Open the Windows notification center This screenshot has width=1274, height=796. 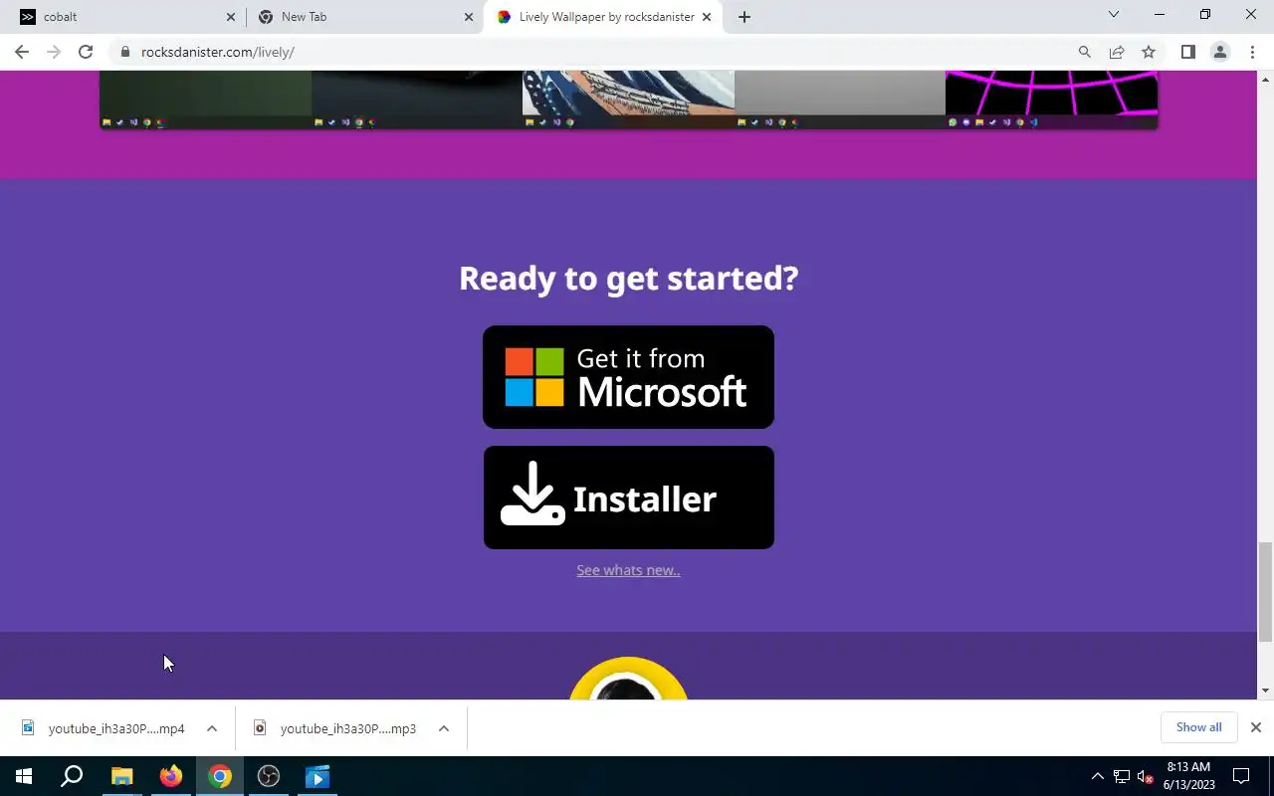[1241, 776]
